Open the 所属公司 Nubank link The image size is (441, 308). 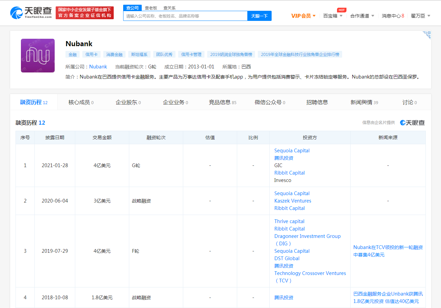pyautogui.click(x=98, y=67)
